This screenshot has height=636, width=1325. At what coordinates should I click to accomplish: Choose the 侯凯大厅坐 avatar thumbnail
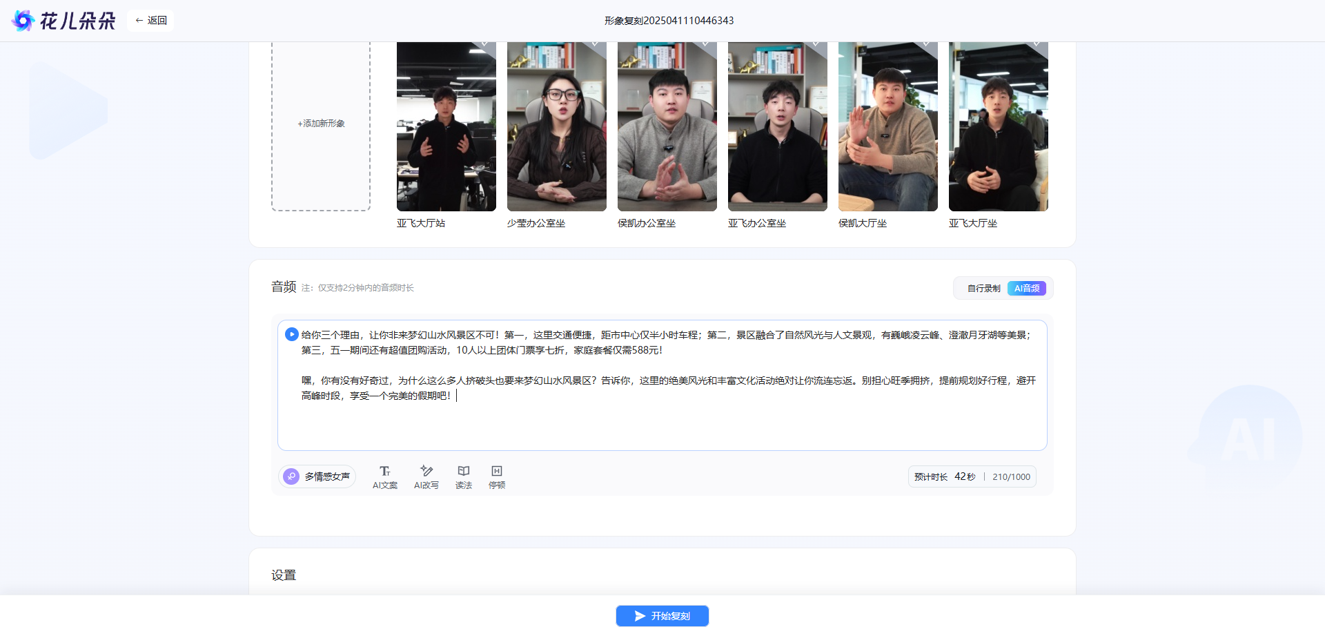click(x=887, y=126)
